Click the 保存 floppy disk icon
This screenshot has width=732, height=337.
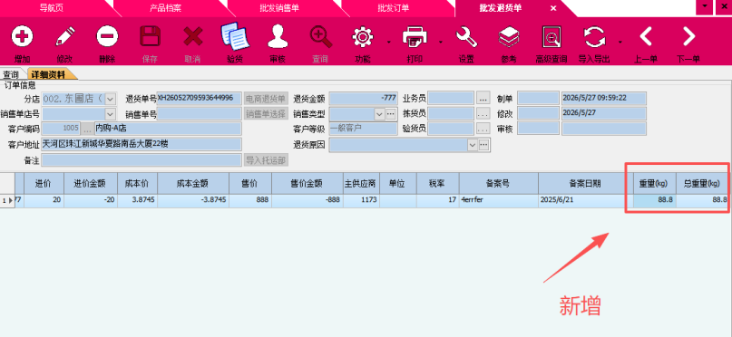tap(151, 36)
